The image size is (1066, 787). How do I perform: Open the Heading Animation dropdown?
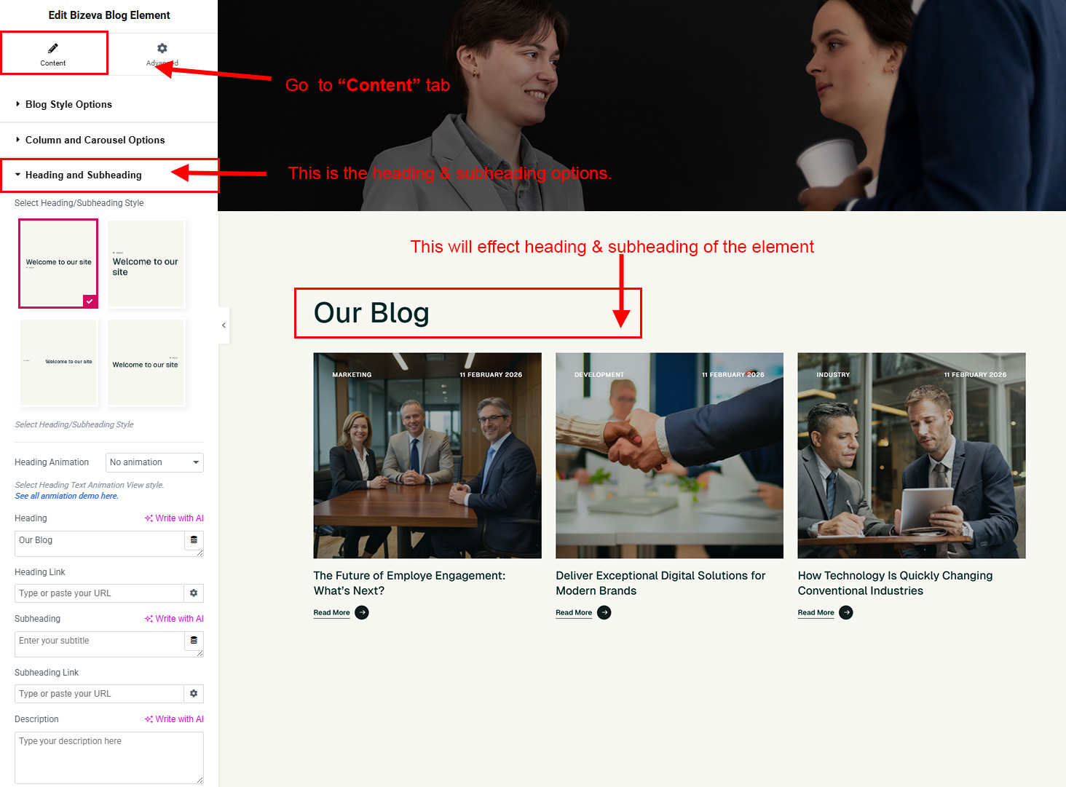coord(154,462)
